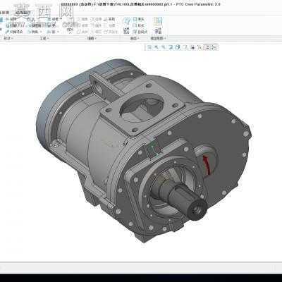The height and width of the screenshot is (282, 282).
Task: Select the Trim (修剪) tool
Action: pyautogui.click(x=82, y=25)
